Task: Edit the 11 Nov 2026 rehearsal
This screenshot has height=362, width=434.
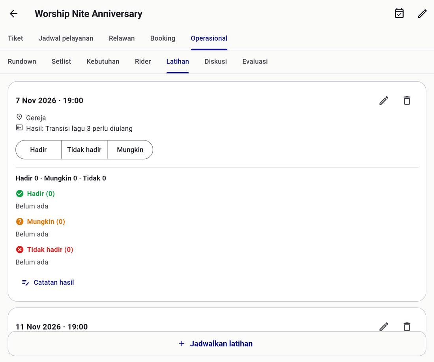Action: [383, 326]
